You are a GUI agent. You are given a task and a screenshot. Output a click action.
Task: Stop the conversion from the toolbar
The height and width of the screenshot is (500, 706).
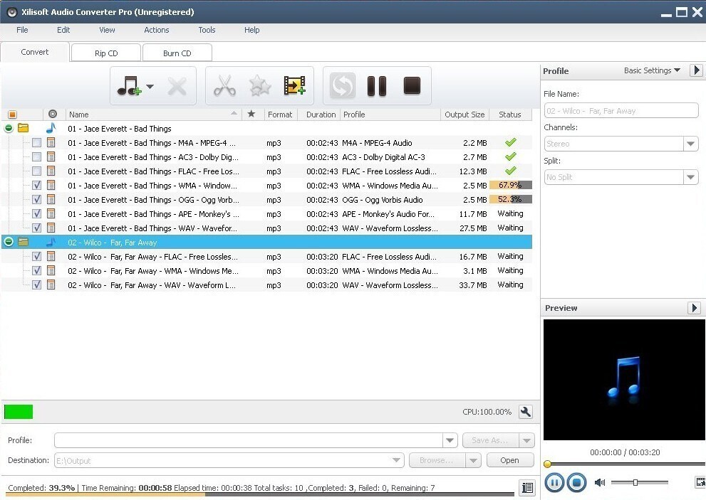[412, 85]
